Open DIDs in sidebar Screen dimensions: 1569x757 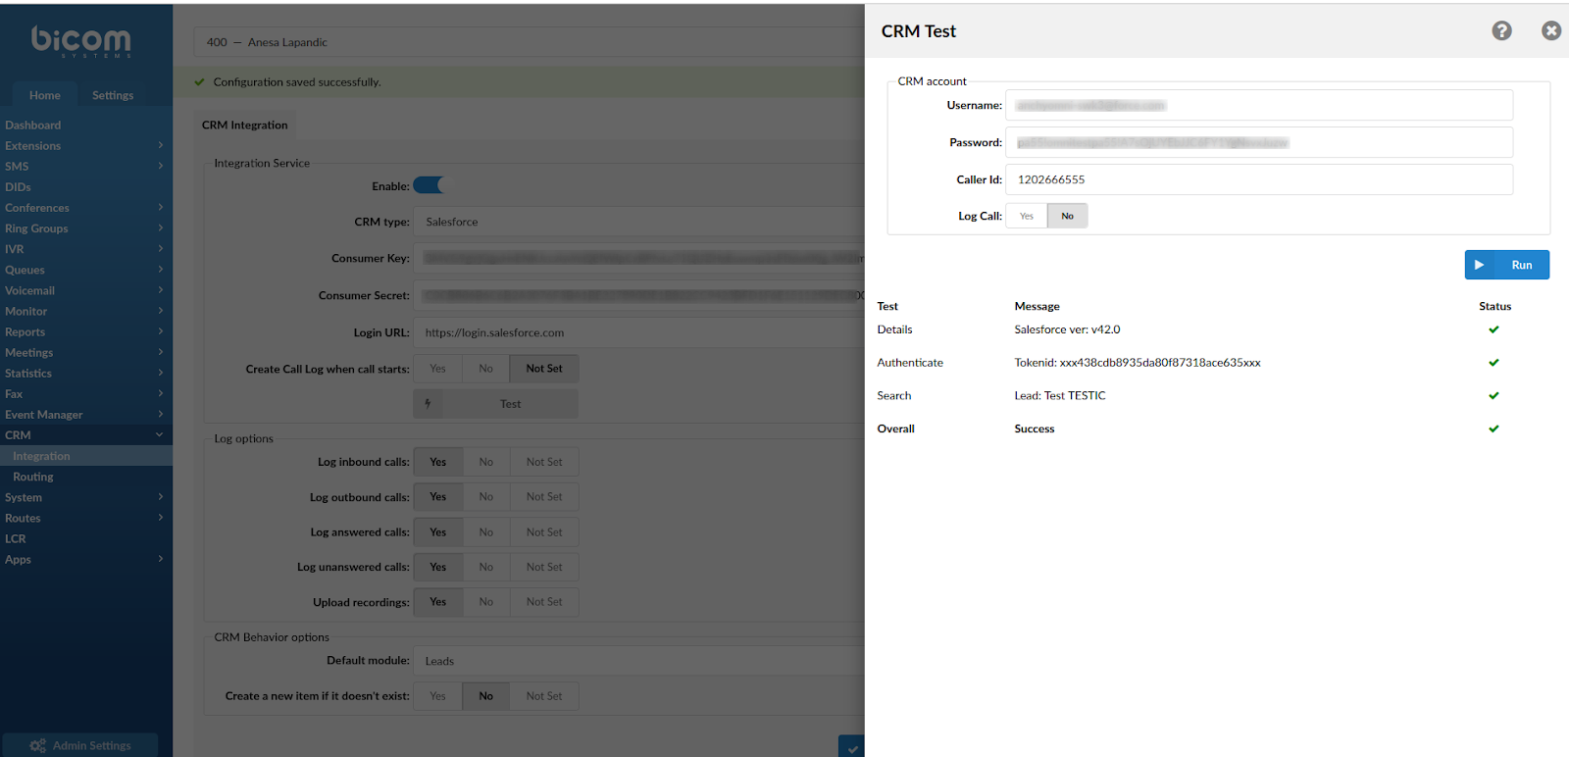[84, 187]
